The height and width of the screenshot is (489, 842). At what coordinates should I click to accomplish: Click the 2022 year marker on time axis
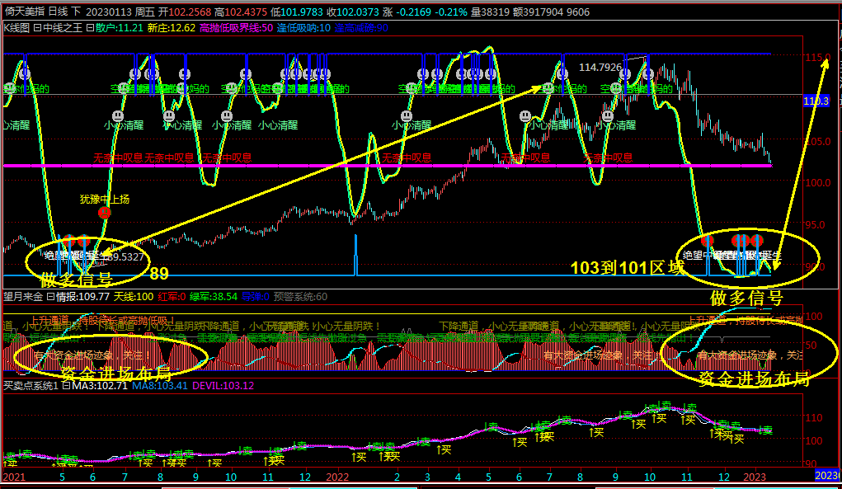point(337,477)
